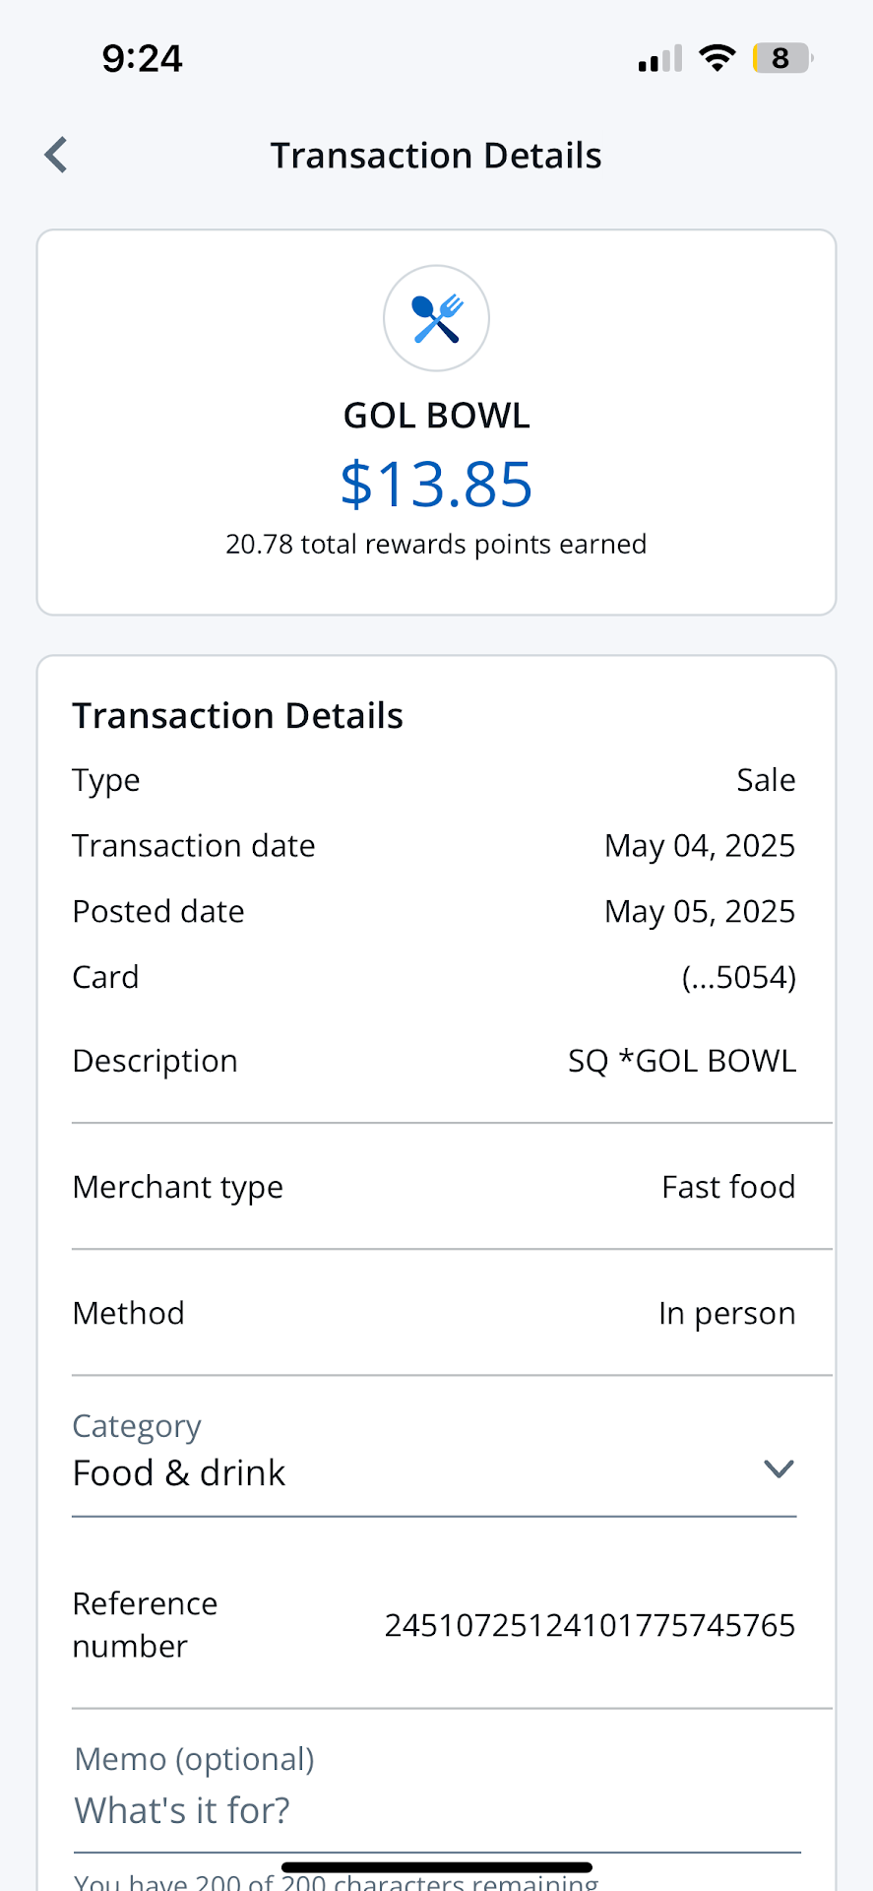Viewport: 873px width, 1891px height.
Task: Tap the 20.78 total rewards points text
Action: pos(436,545)
